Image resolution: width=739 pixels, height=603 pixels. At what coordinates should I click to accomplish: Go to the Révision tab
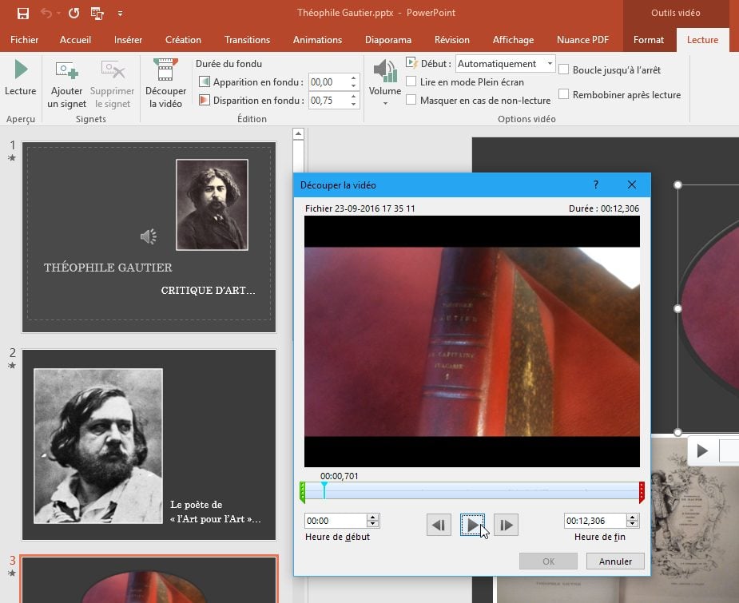coord(452,40)
